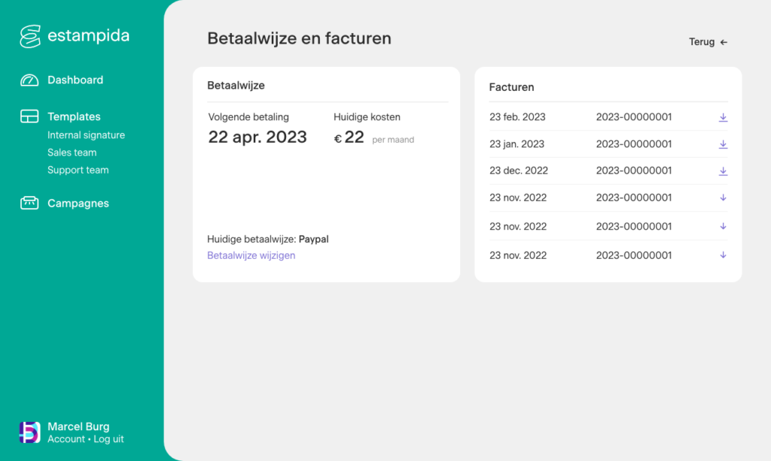771x461 pixels.
Task: Click Marcel Burg's profile avatar
Action: click(x=30, y=432)
